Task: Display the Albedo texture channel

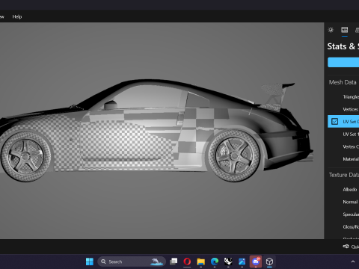Action: pyautogui.click(x=350, y=190)
